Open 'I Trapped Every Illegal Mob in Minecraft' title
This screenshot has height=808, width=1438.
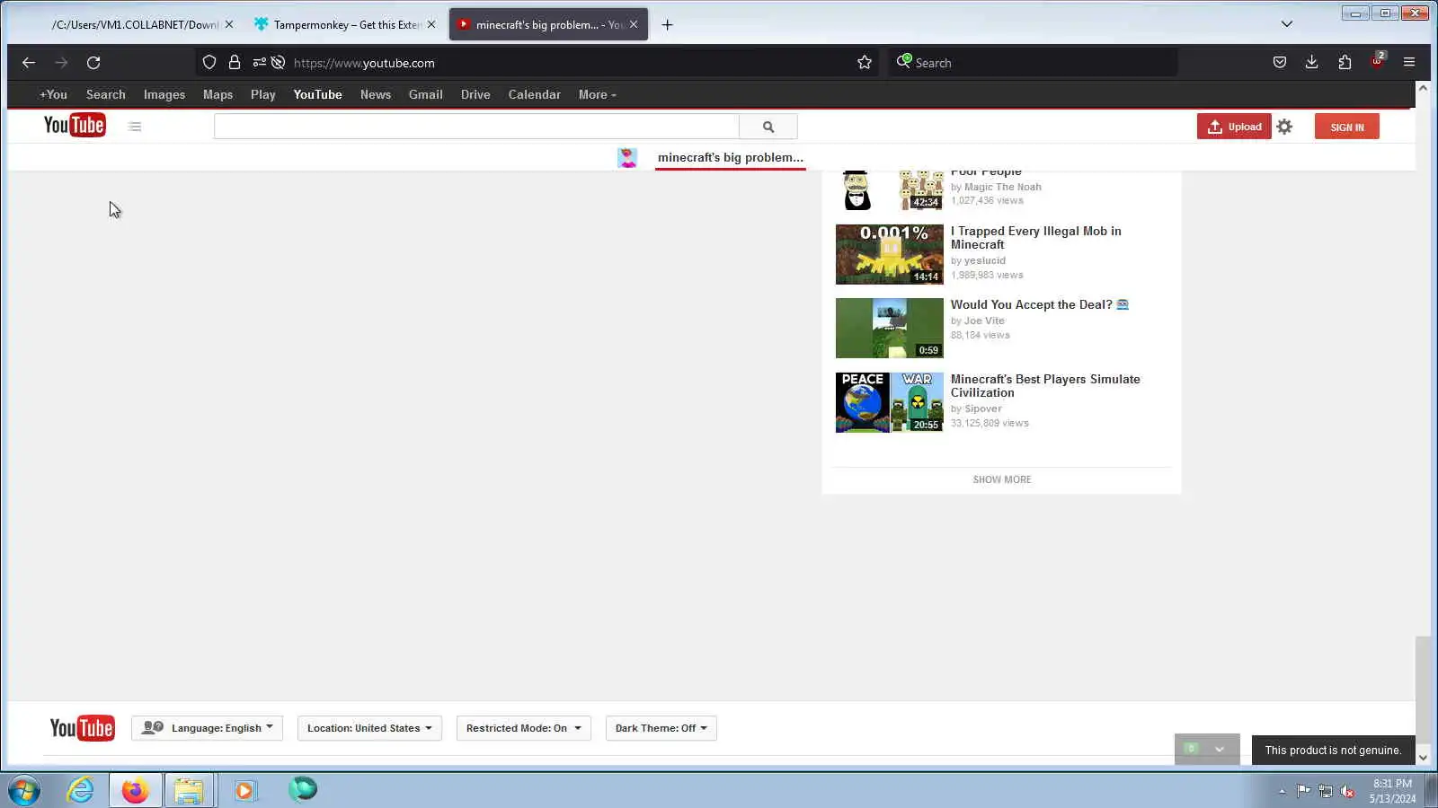point(1036,238)
